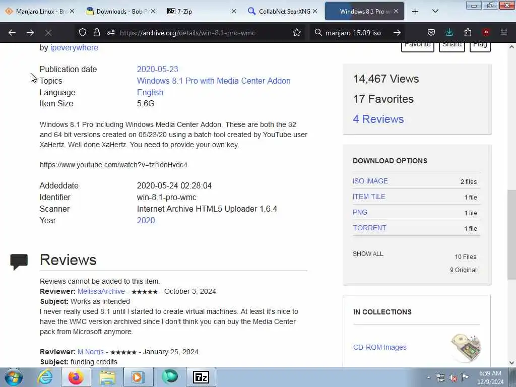Viewport: 516px width, 387px height.
Task: Submit search with the arrow button
Action: 397,32
